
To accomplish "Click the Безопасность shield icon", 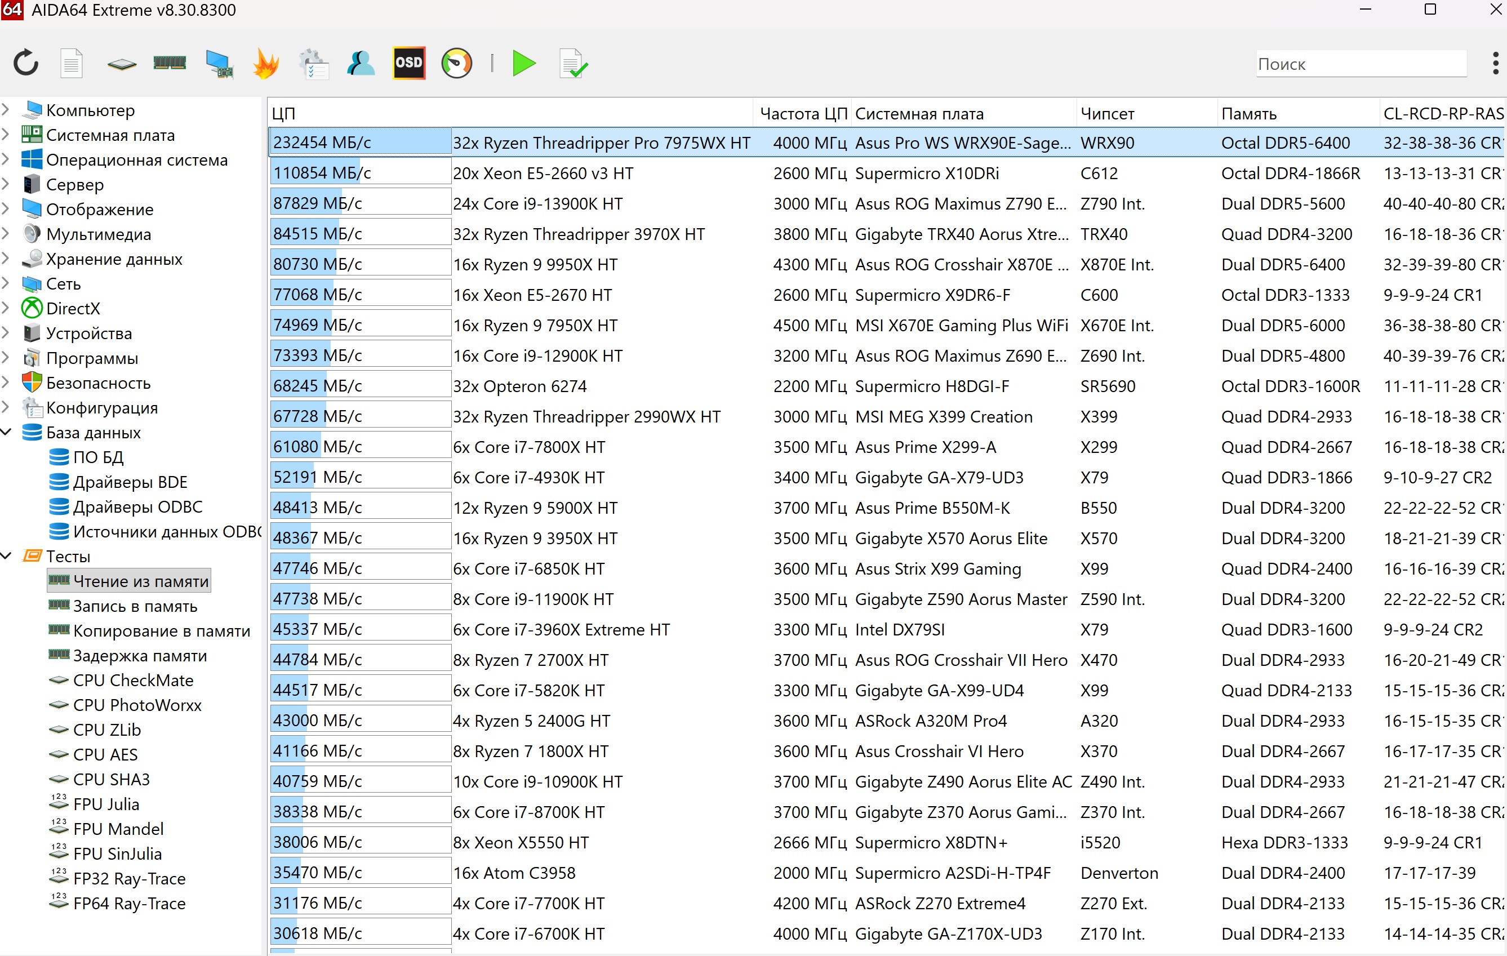I will tap(32, 383).
